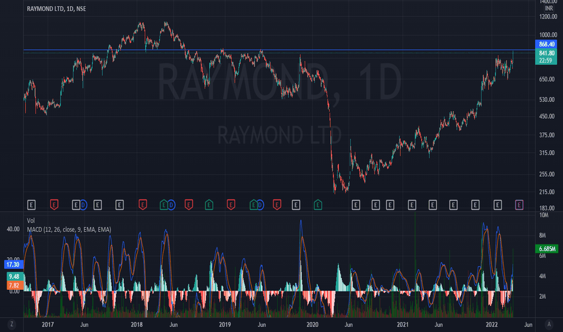563x332 pixels.
Task: Click the green earnings marker near early 2020
Action: [318, 205]
